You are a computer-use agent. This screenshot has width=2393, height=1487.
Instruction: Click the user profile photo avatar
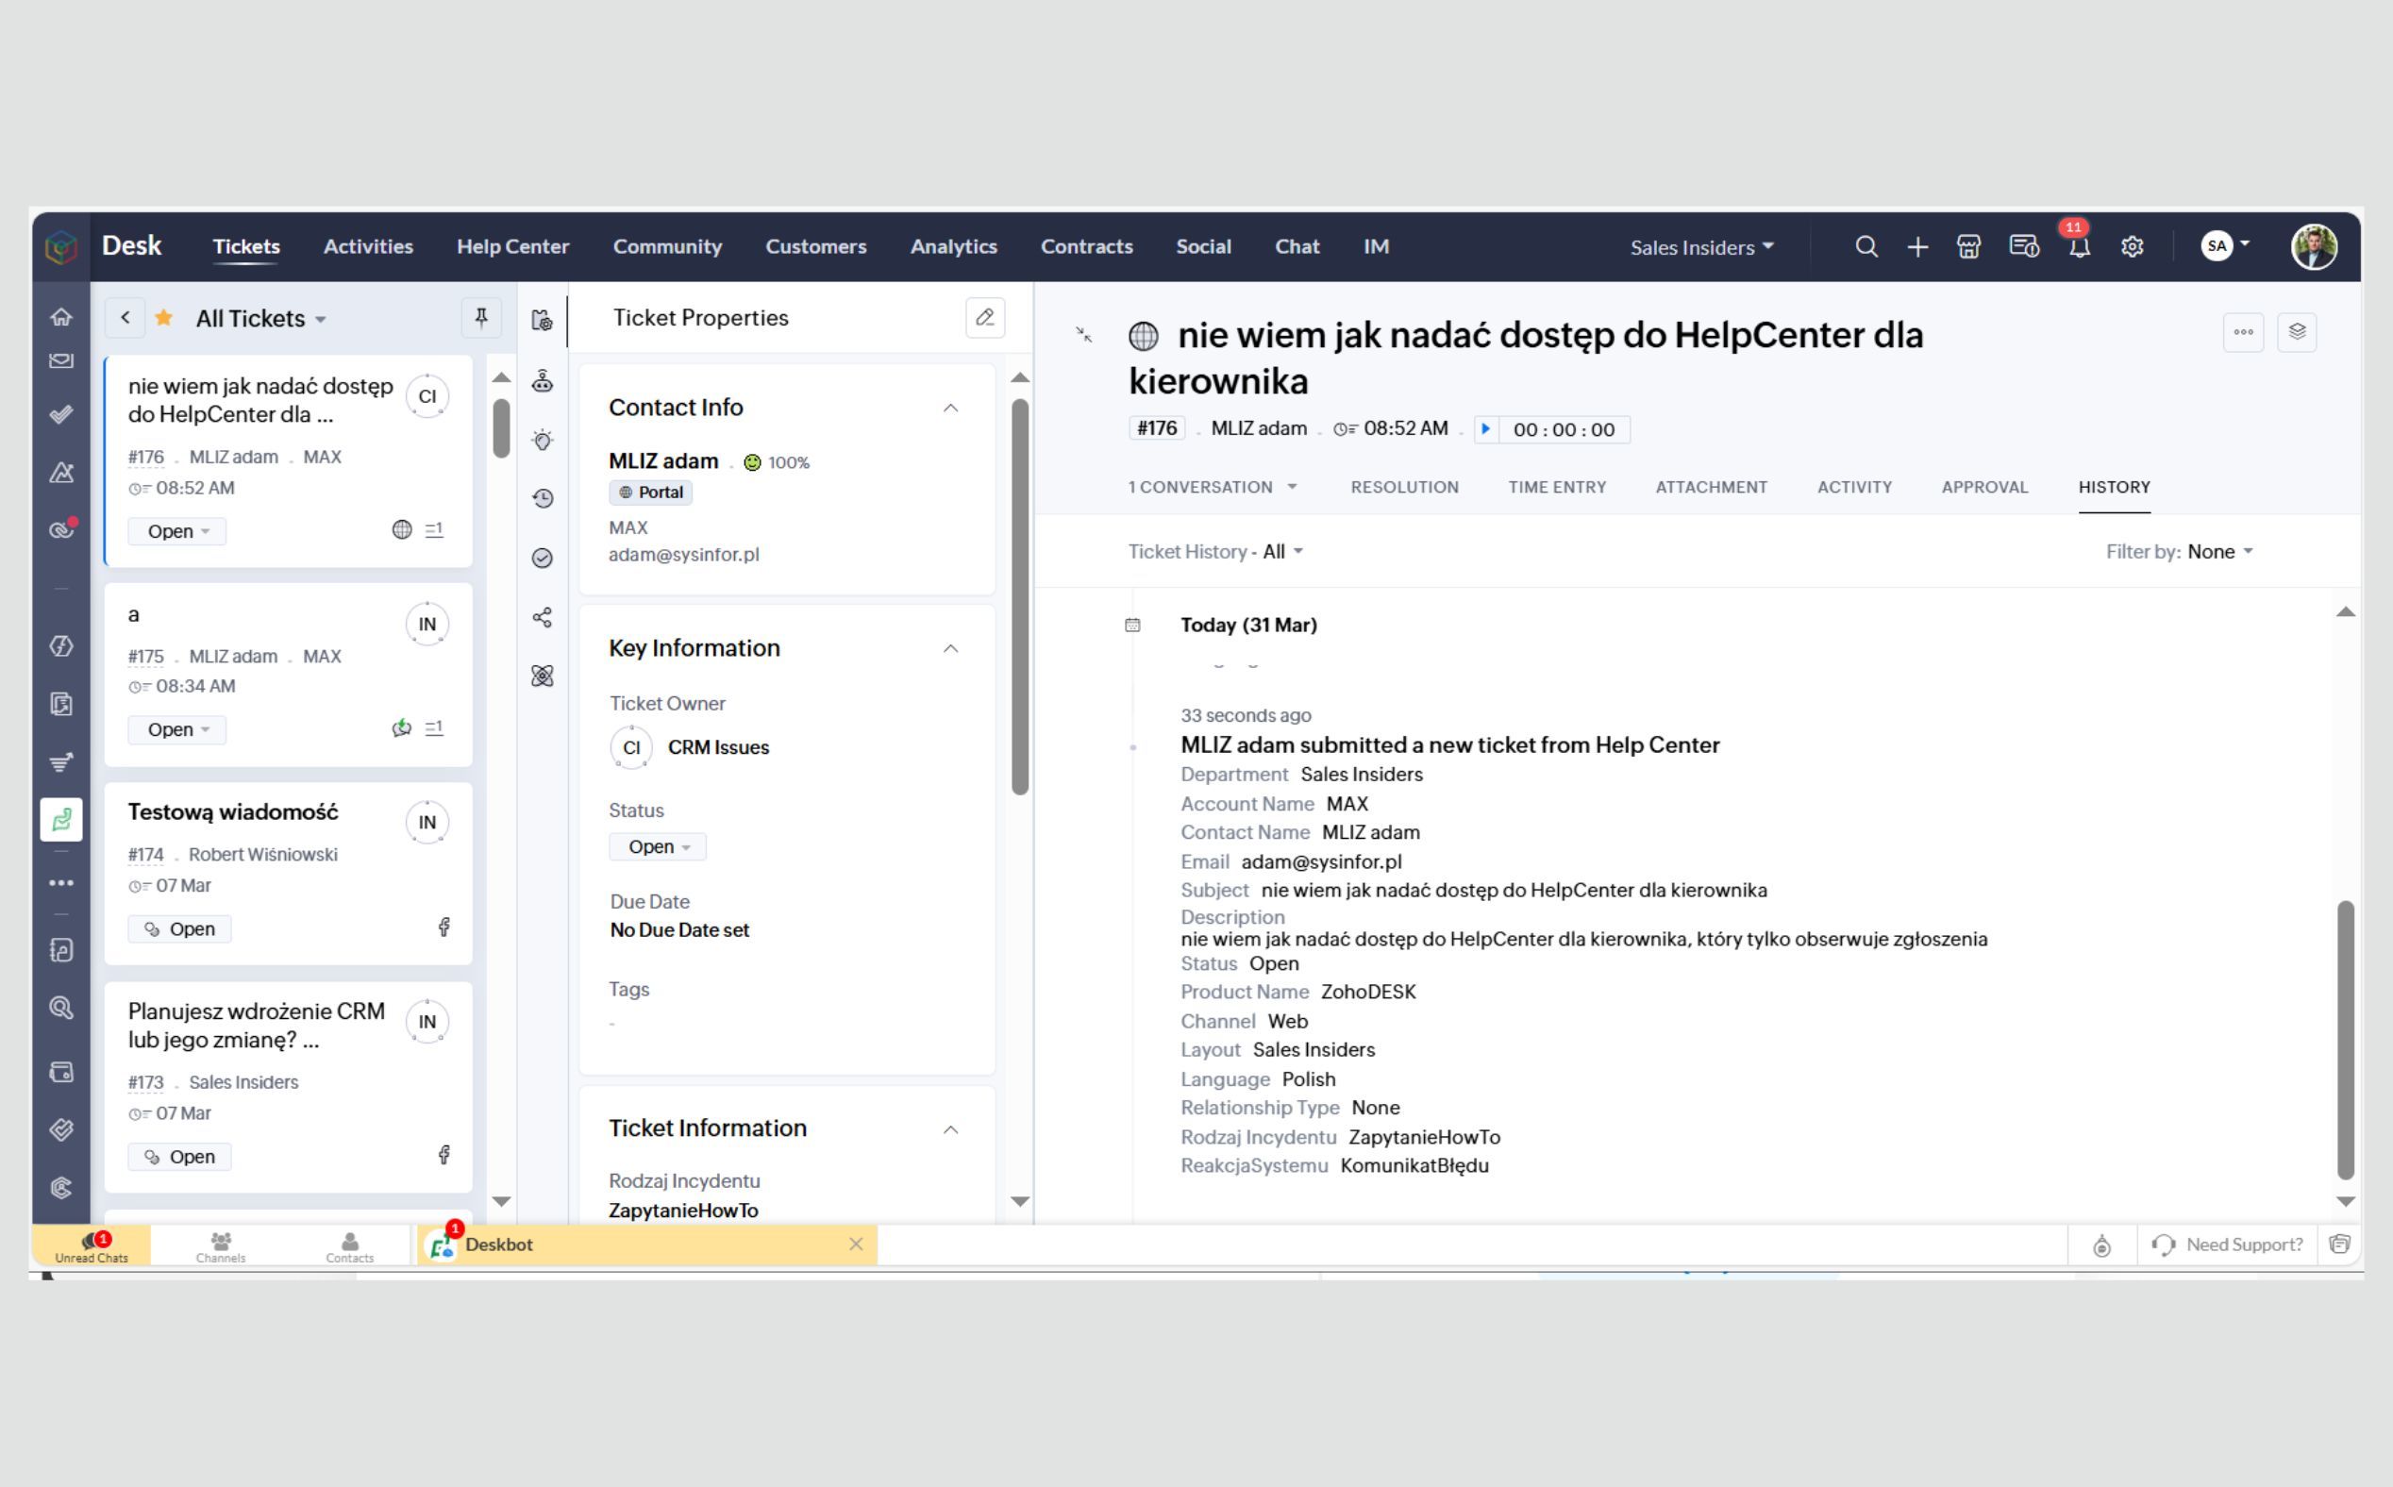2314,246
